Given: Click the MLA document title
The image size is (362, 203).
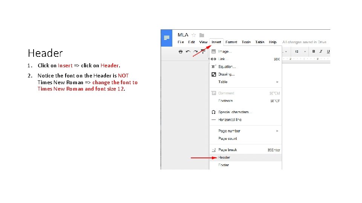Looking at the screenshot, I should click(183, 35).
